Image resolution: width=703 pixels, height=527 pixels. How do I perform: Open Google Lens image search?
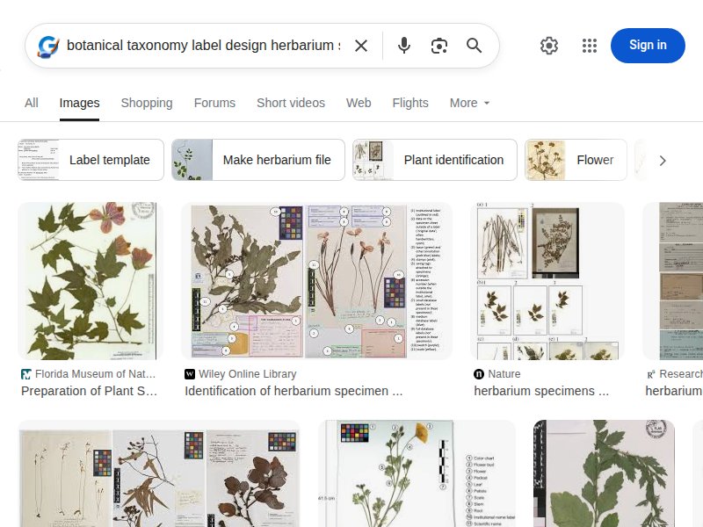pyautogui.click(x=438, y=45)
